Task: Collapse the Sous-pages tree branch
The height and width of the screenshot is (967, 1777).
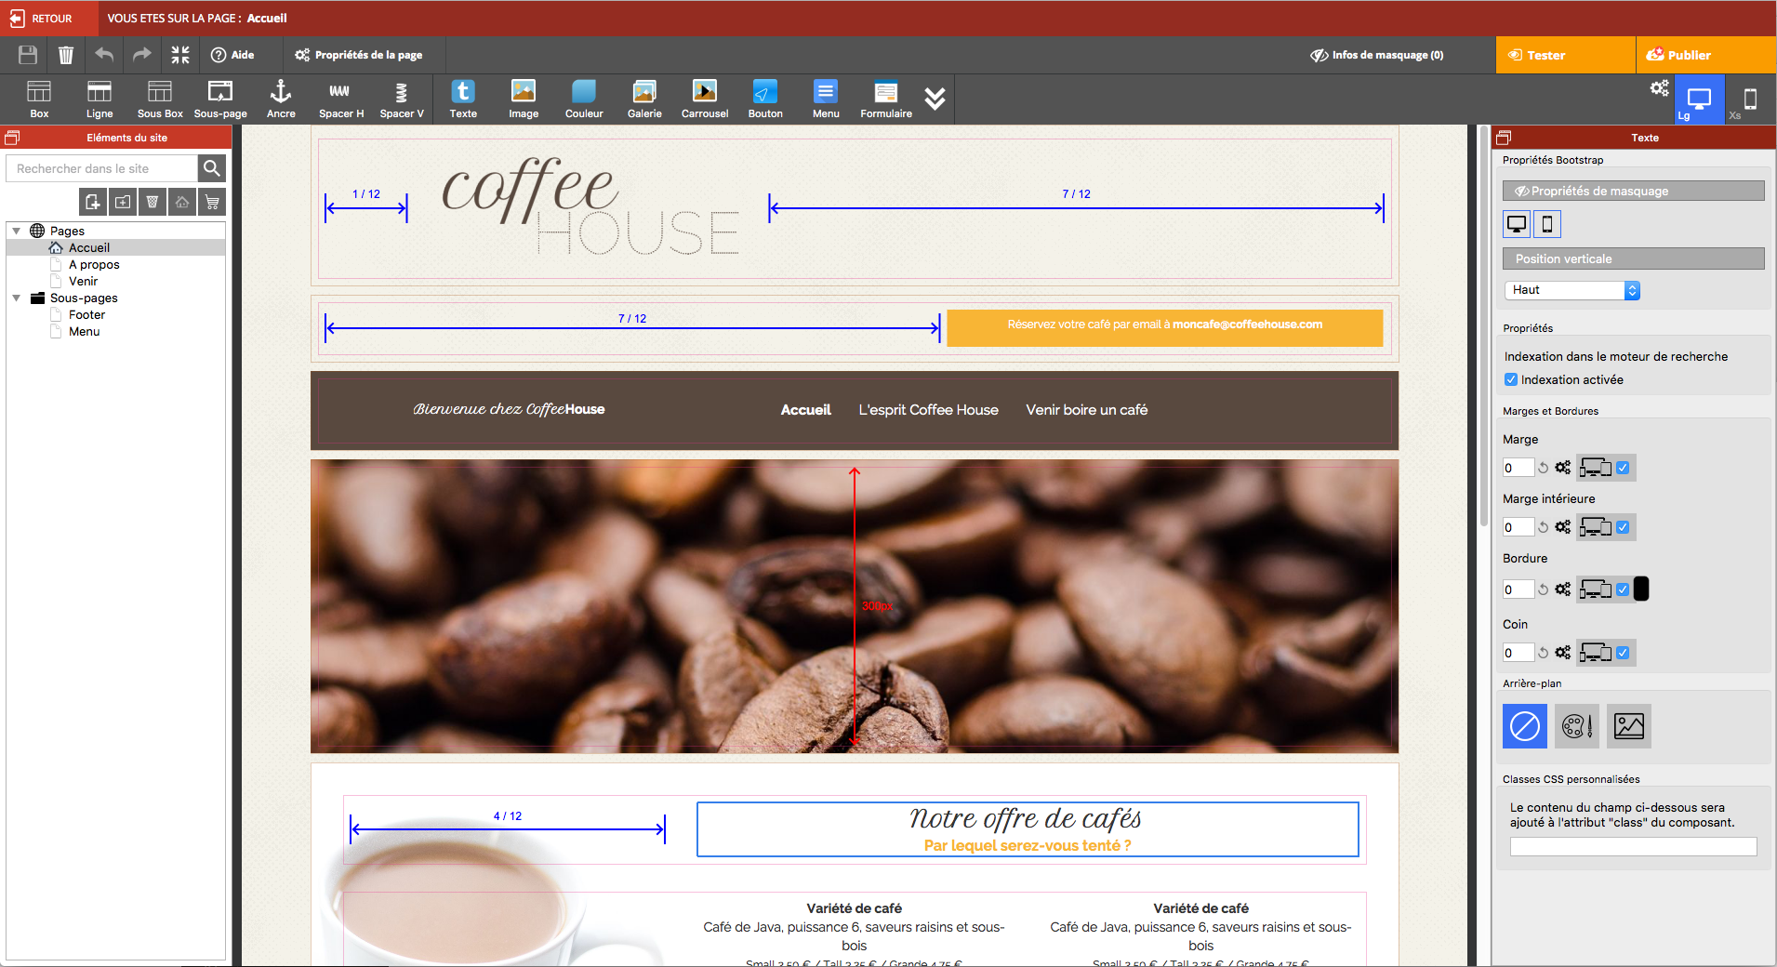Action: [16, 298]
